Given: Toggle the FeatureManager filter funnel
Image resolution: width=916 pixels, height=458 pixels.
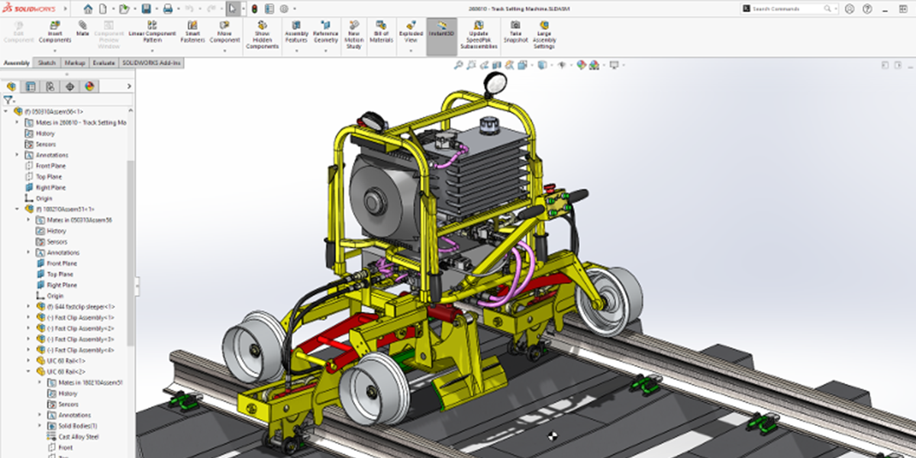Looking at the screenshot, I should pos(9,98).
